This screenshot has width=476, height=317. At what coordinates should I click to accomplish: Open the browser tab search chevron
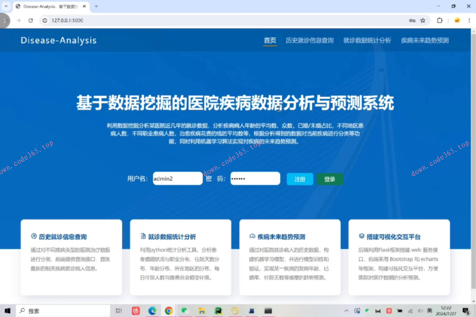[6, 6]
